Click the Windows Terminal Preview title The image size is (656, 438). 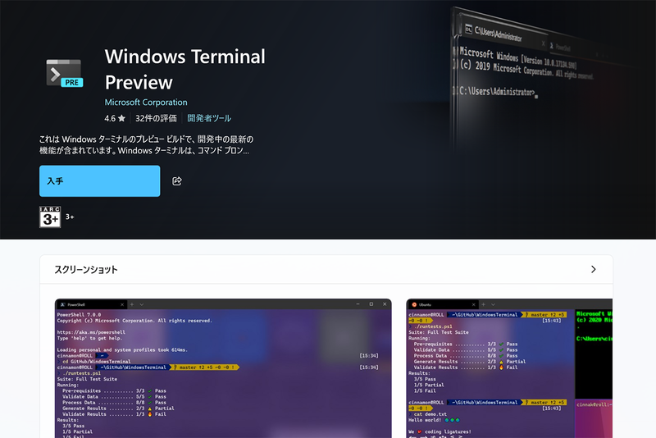pos(185,69)
